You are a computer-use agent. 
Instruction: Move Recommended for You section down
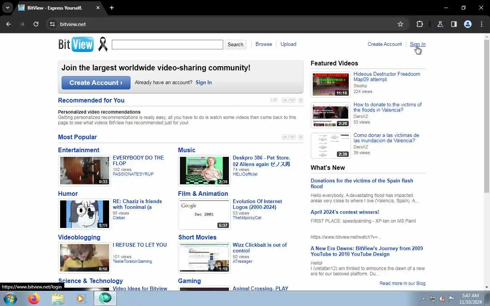(292, 100)
